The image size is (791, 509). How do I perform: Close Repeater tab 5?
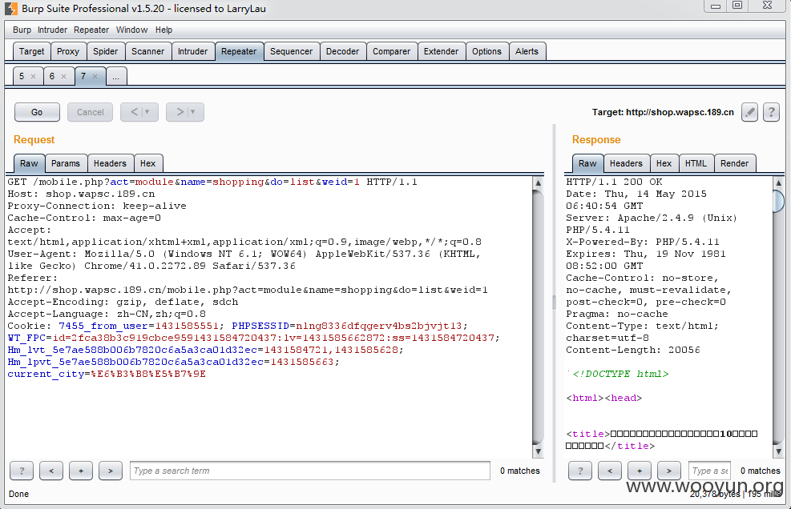point(34,77)
